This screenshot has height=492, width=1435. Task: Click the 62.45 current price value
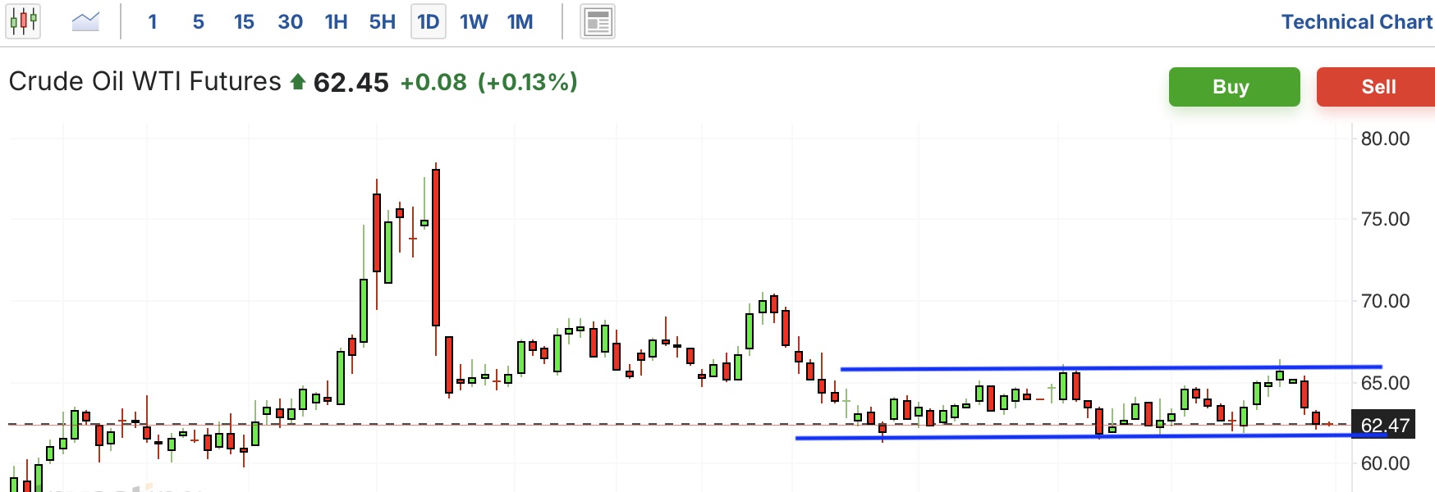pos(351,83)
